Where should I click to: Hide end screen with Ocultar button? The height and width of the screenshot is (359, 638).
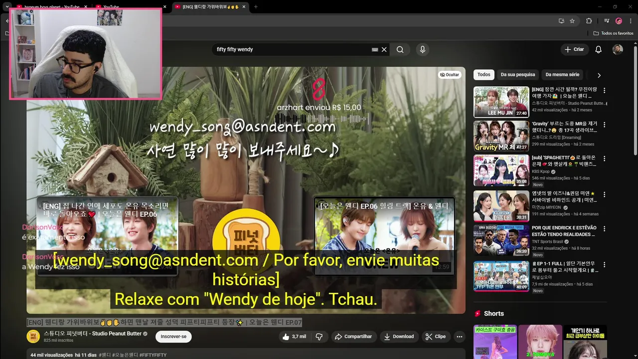[450, 74]
